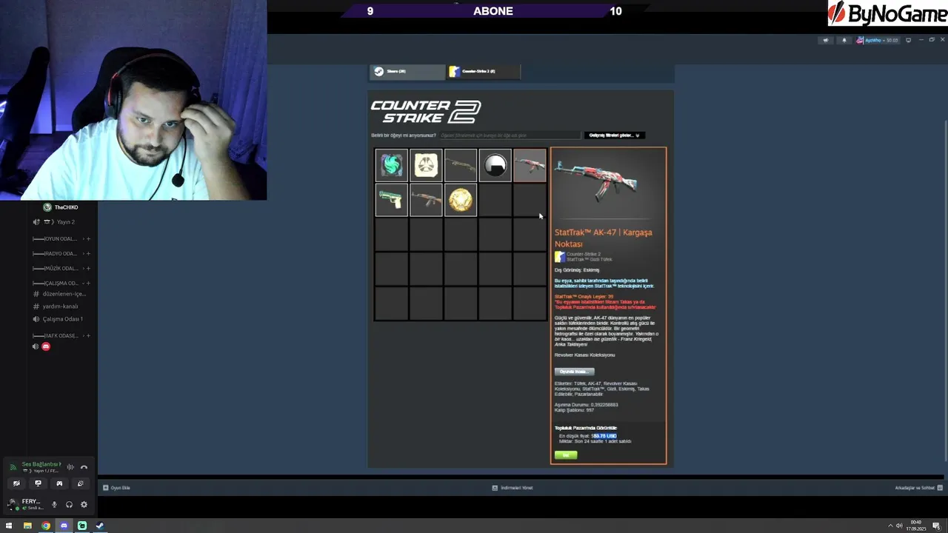948x533 pixels.
Task: Open Discord from the taskbar
Action: 64,526
